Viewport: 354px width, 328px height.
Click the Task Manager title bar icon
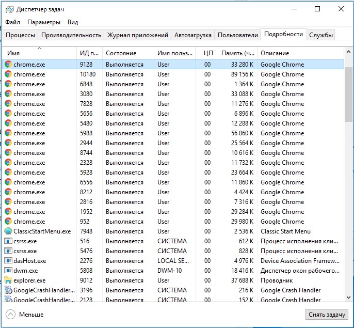pos(9,9)
